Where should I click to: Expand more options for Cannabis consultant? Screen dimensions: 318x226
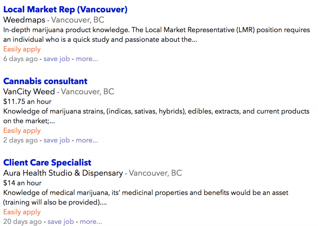click(87, 140)
